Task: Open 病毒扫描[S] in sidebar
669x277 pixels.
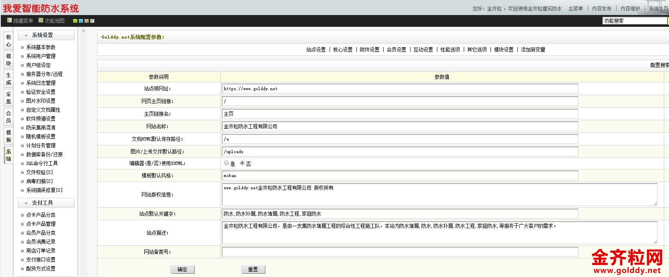Action: point(39,181)
